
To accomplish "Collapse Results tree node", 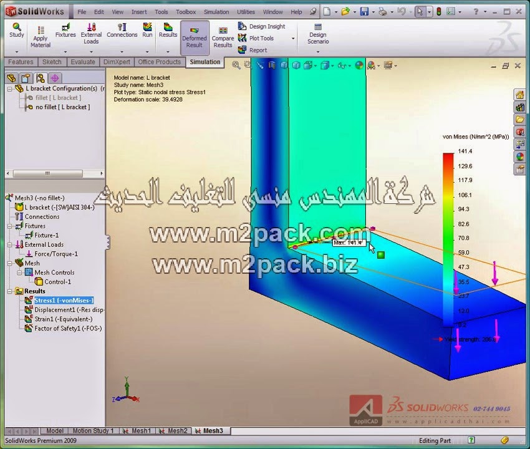I will pyautogui.click(x=9, y=291).
